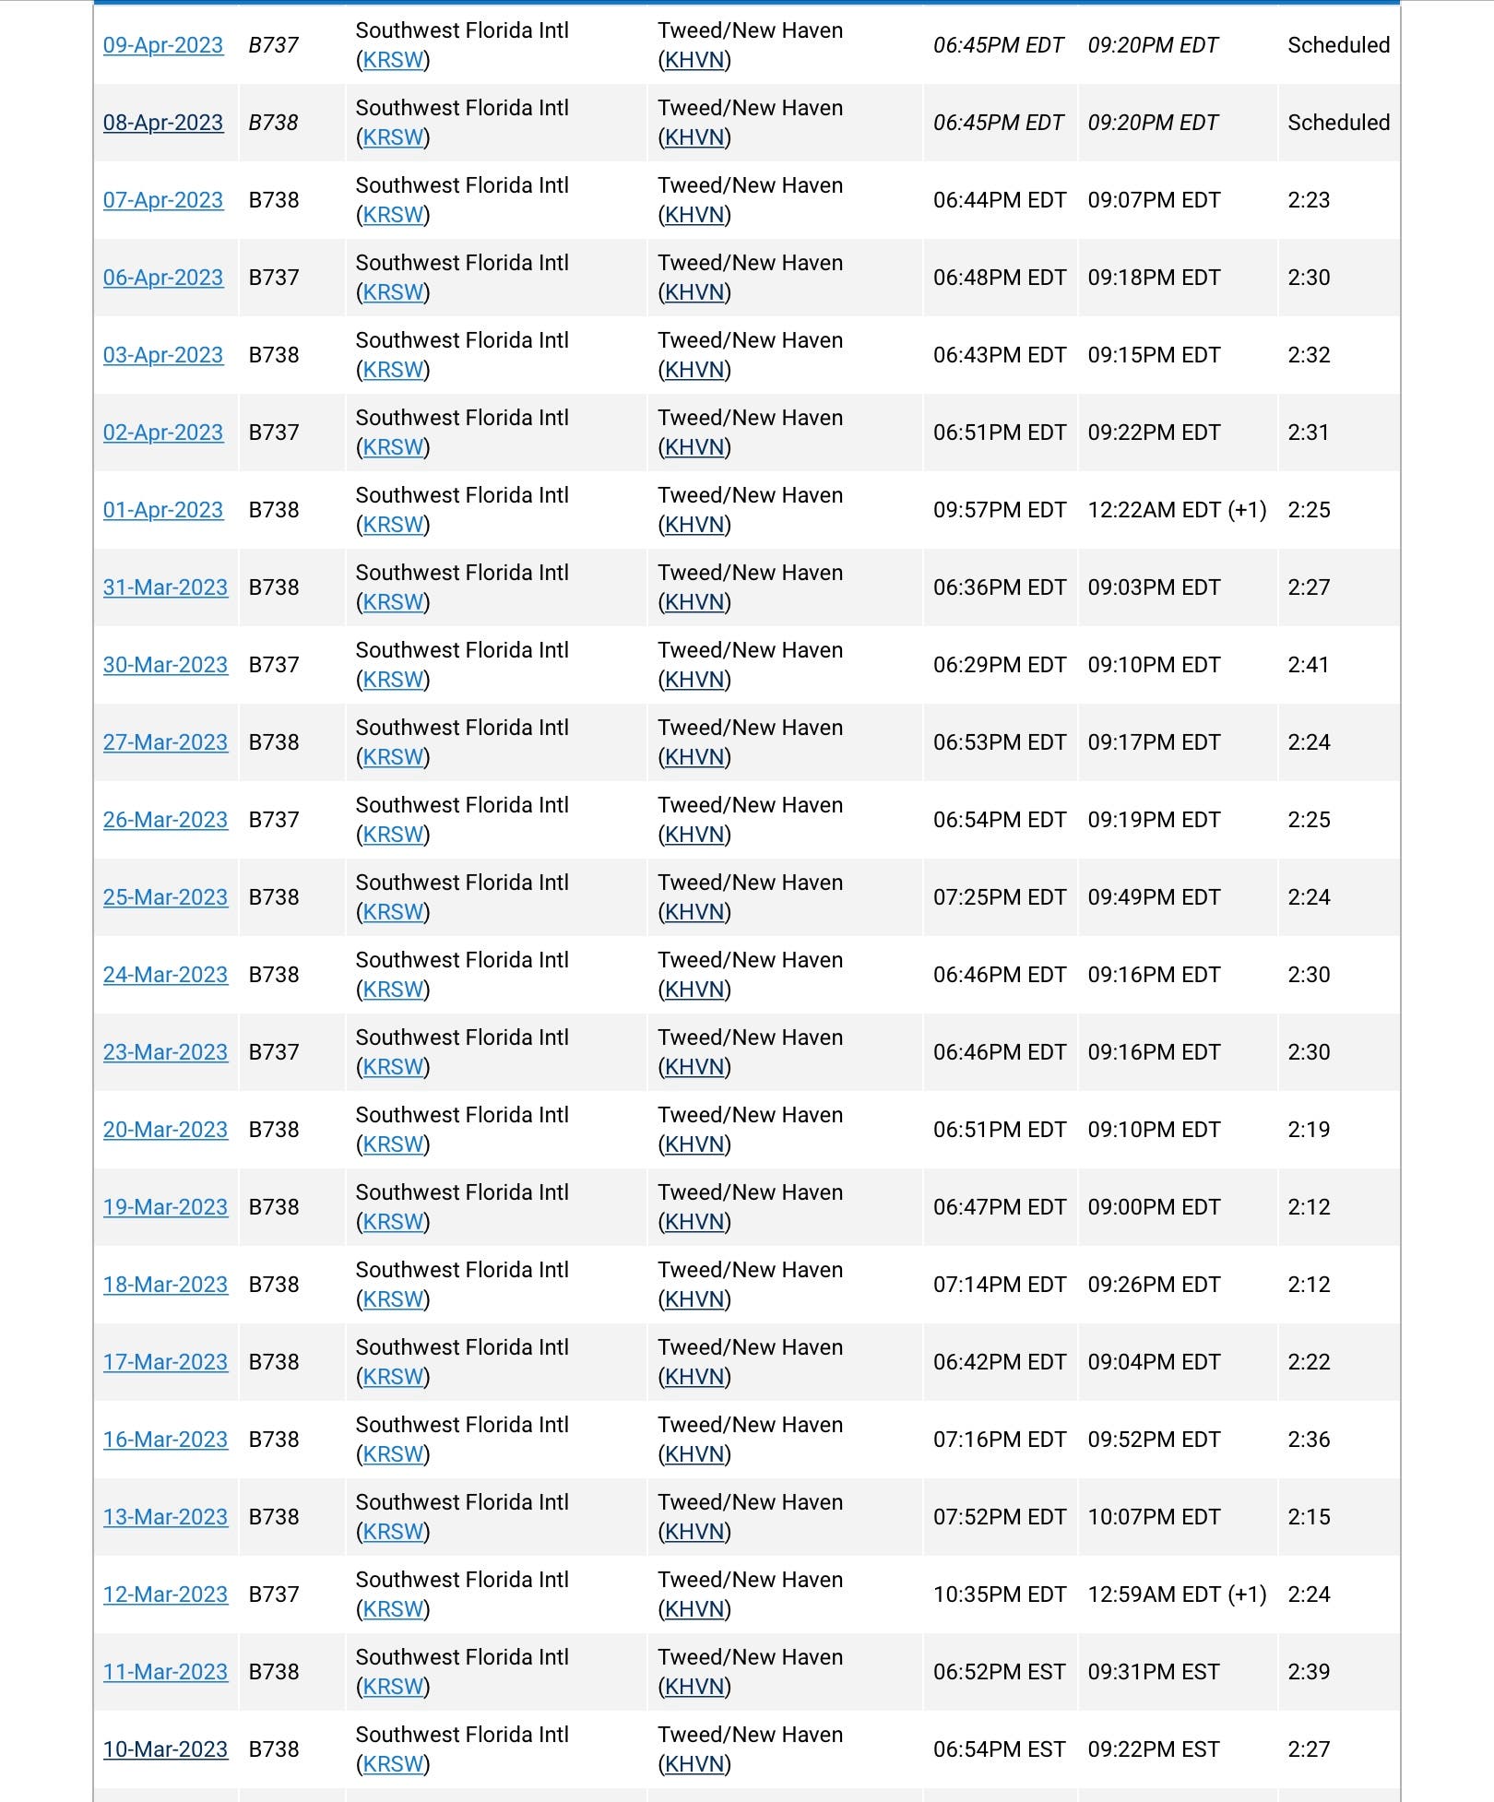Viewport: 1494px width, 1802px height.
Task: Open KHVN link in 03-Apr-2023 row
Action: tap(694, 370)
